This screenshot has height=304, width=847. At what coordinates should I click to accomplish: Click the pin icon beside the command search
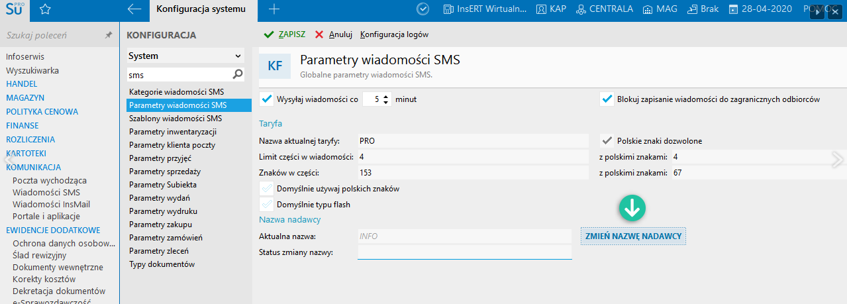tap(109, 35)
